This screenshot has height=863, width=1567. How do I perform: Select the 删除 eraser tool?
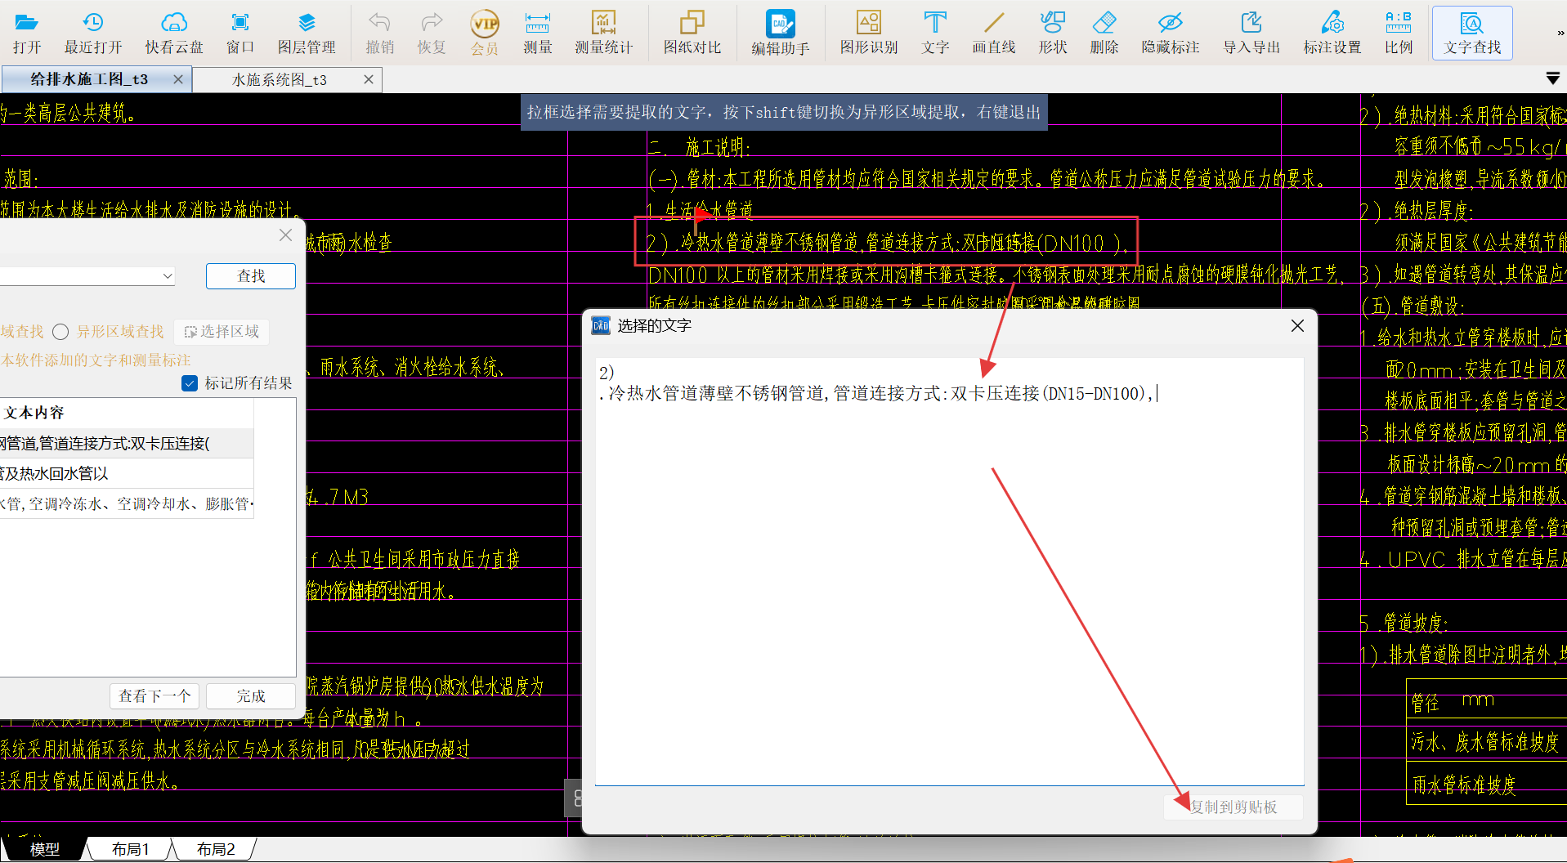[1104, 33]
